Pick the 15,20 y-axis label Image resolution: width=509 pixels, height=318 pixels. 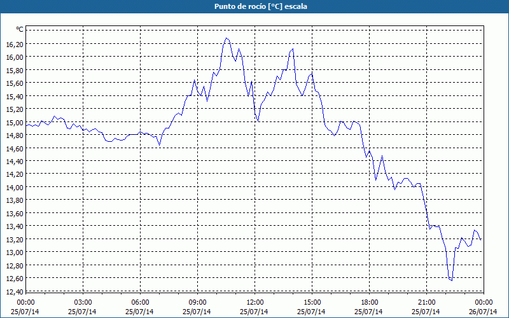[x=15, y=109]
